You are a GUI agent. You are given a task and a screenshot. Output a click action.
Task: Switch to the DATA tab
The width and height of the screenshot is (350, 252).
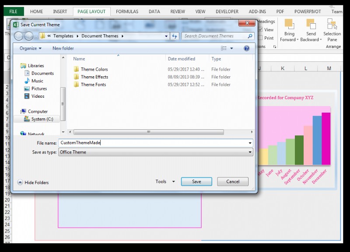[x=154, y=11]
